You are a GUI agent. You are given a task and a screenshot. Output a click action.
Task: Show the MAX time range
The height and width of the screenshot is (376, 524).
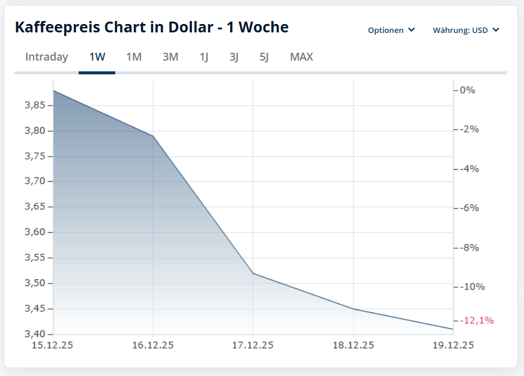[x=301, y=57]
